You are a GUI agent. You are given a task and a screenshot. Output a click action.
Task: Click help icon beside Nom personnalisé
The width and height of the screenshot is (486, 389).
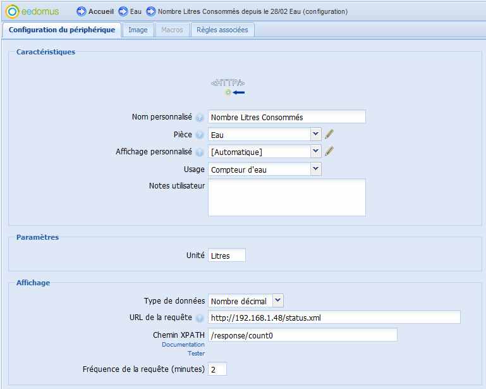200,118
